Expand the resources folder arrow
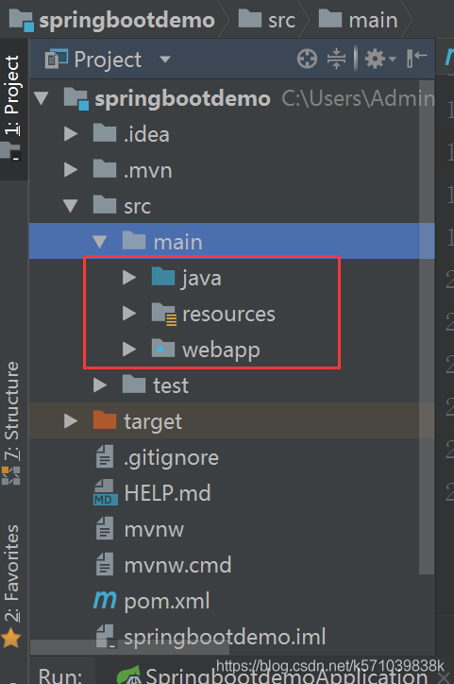This screenshot has height=684, width=454. 129,314
